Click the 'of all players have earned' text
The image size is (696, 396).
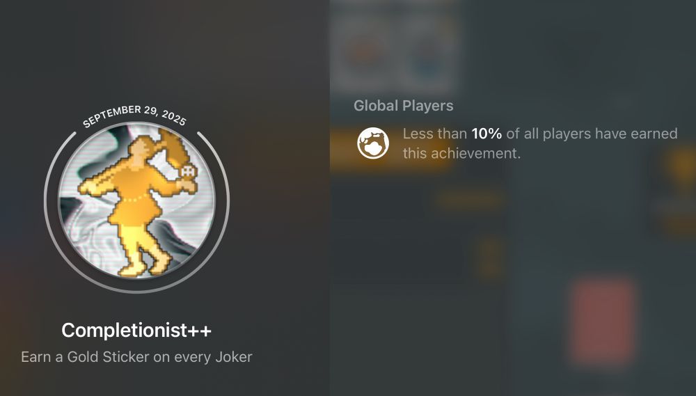(592, 134)
